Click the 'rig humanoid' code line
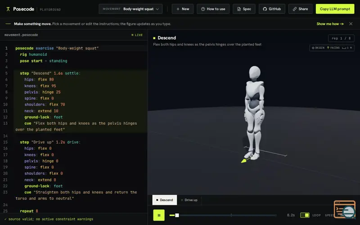The image size is (360, 225). click(x=33, y=54)
